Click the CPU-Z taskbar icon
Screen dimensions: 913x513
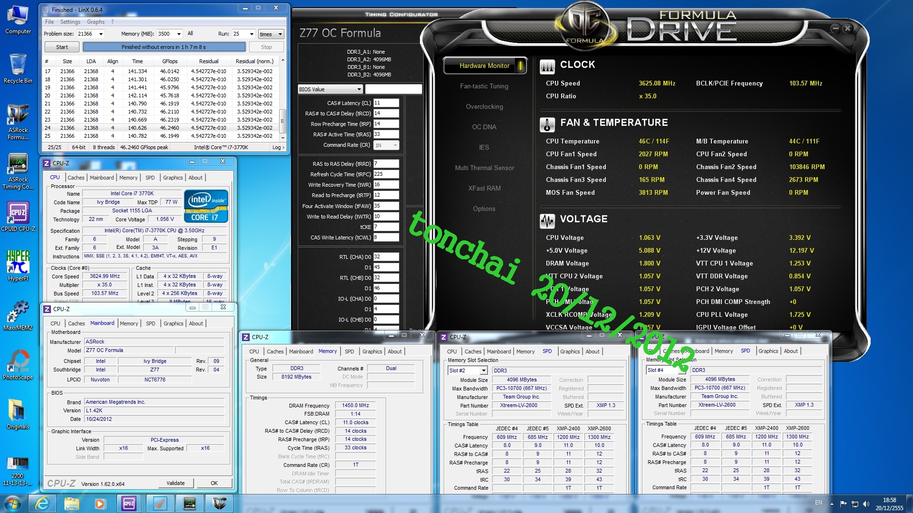point(129,503)
